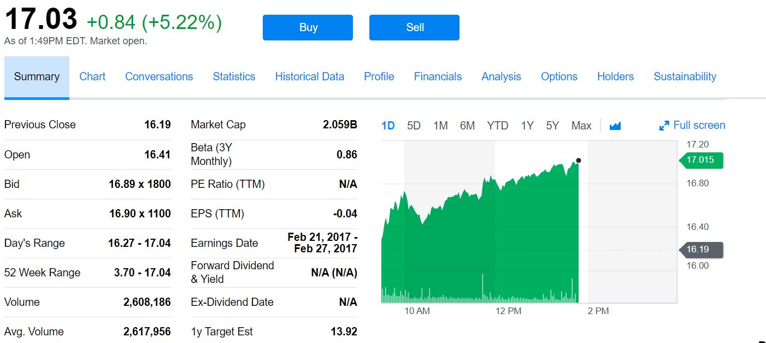Click the current price dot on chart
The width and height of the screenshot is (766, 343).
coord(579,161)
